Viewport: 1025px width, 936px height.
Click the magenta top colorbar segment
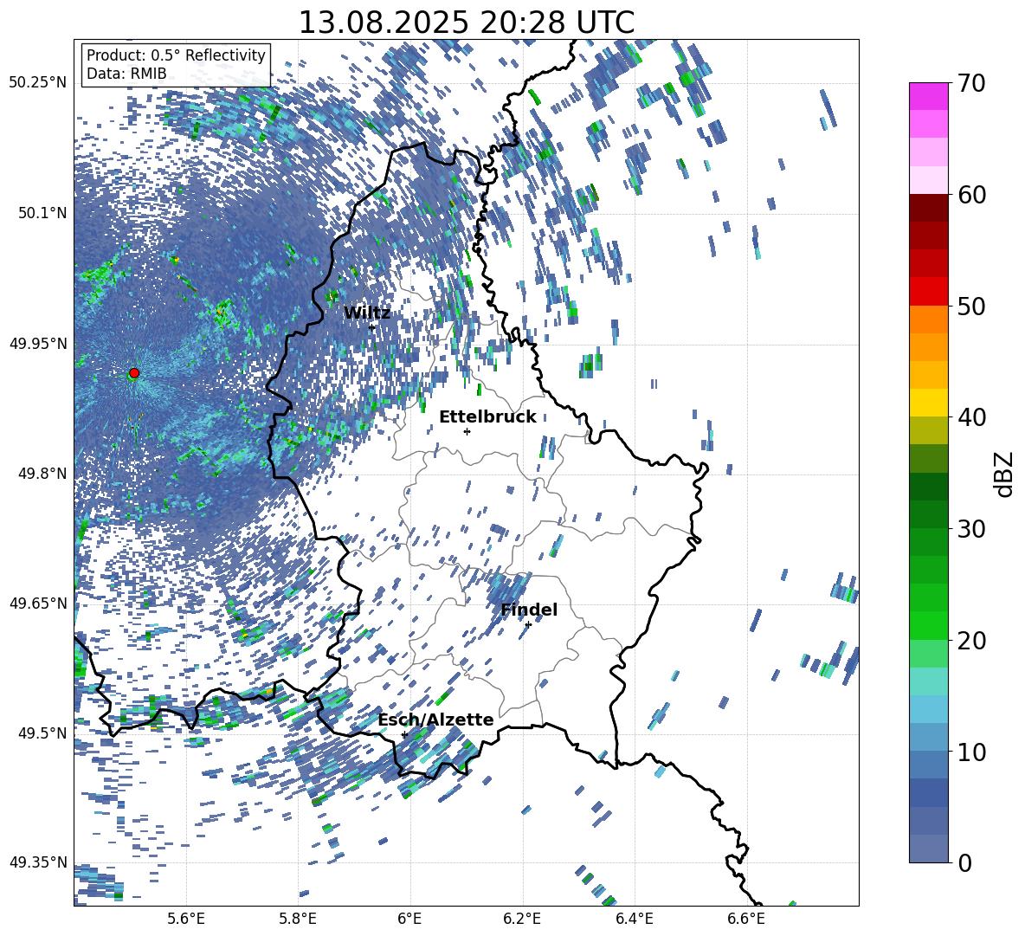point(928,96)
